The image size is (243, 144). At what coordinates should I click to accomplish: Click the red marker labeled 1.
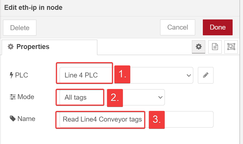(x=122, y=74)
